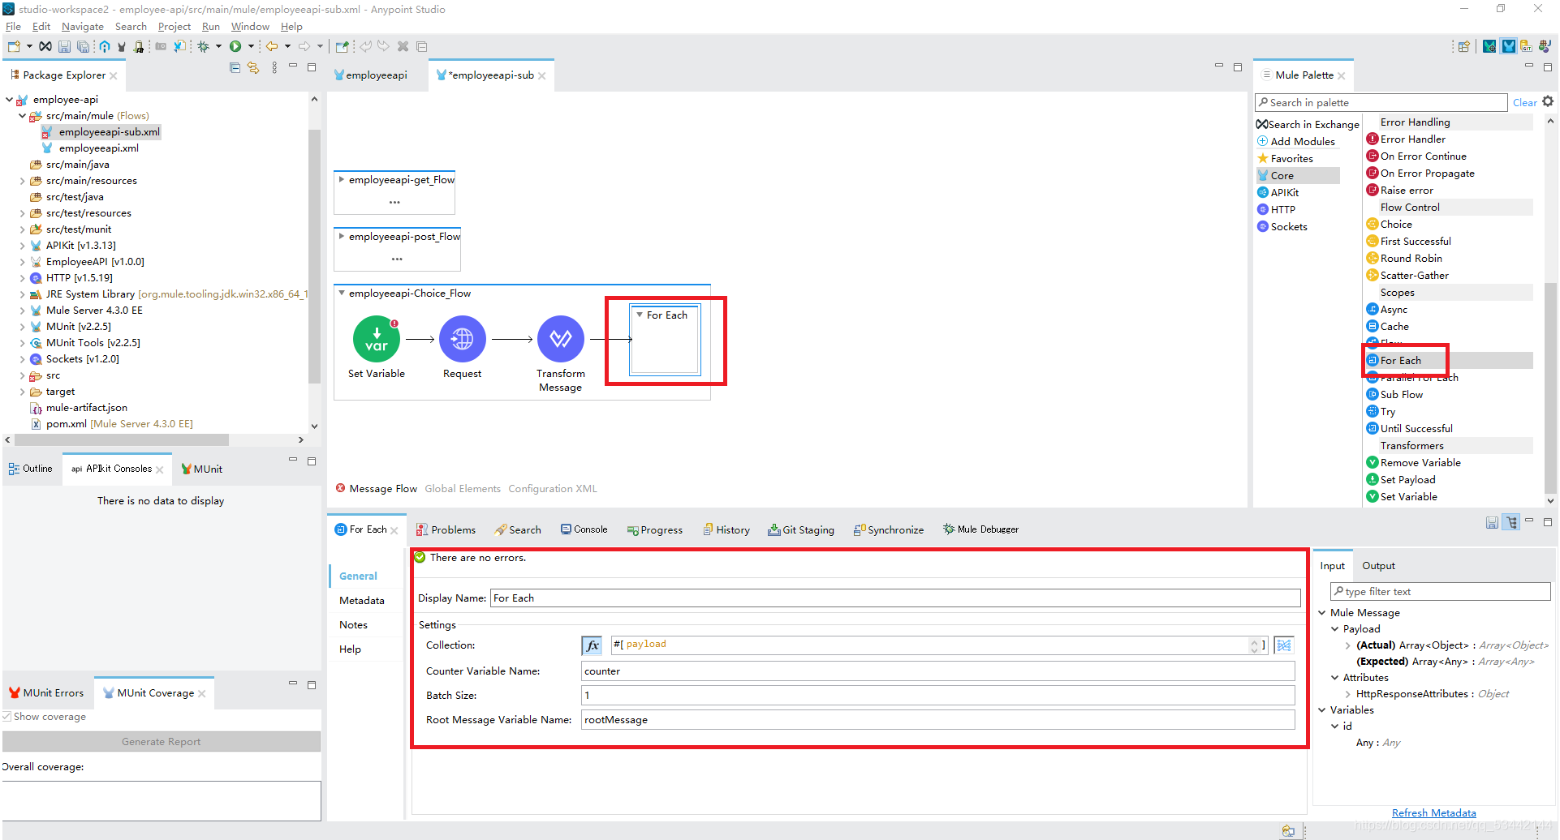The height and width of the screenshot is (840, 1560).
Task: Click the Counter Variable Name field
Action: point(938,671)
